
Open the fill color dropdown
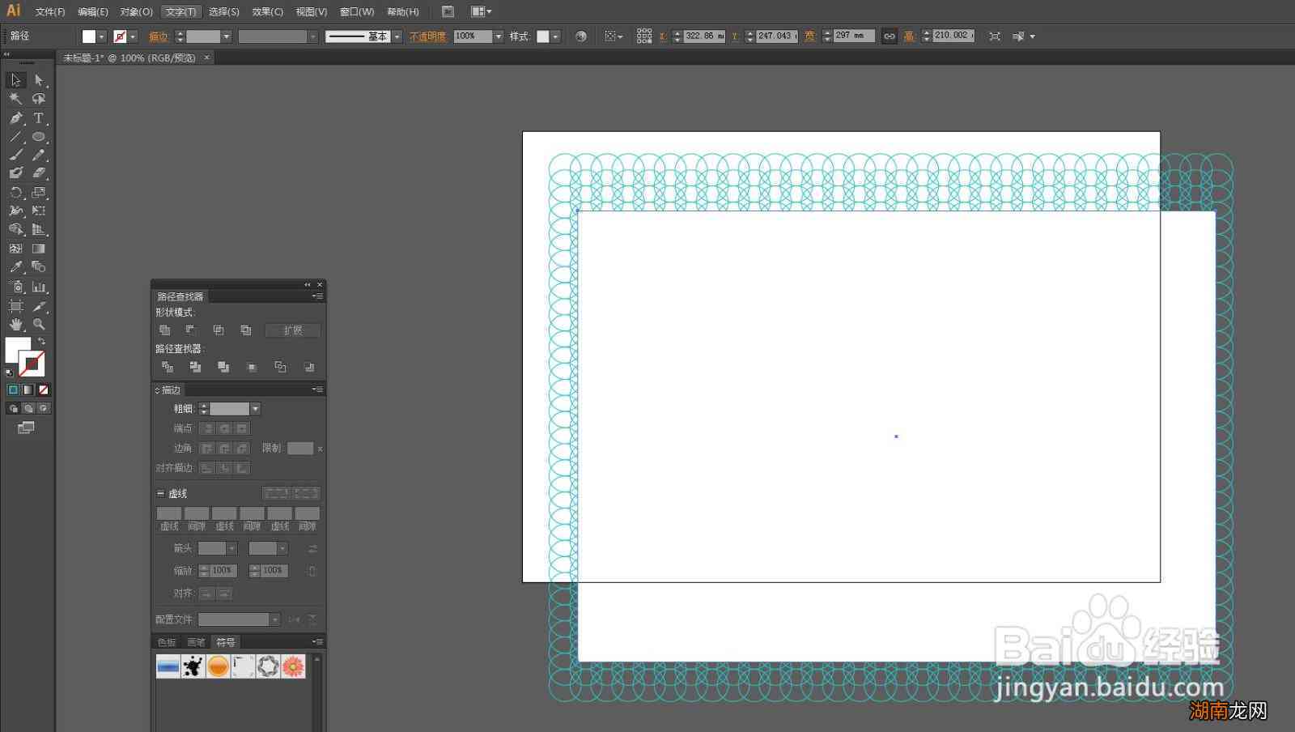coord(102,36)
